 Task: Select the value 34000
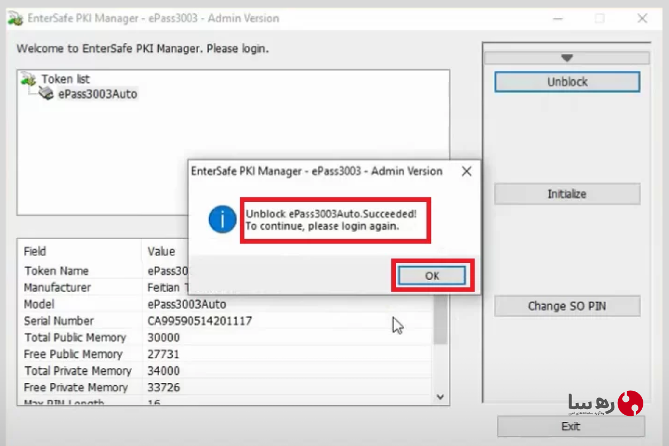click(x=163, y=371)
